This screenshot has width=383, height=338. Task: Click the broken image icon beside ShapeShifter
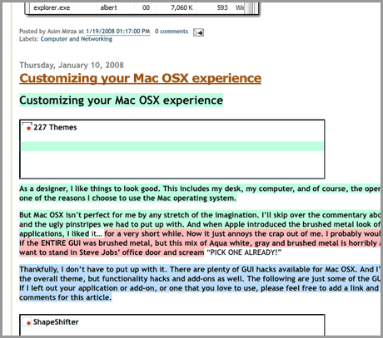coord(27,322)
